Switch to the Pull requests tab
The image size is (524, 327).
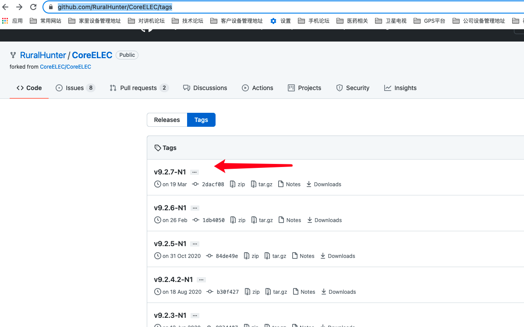[139, 88]
